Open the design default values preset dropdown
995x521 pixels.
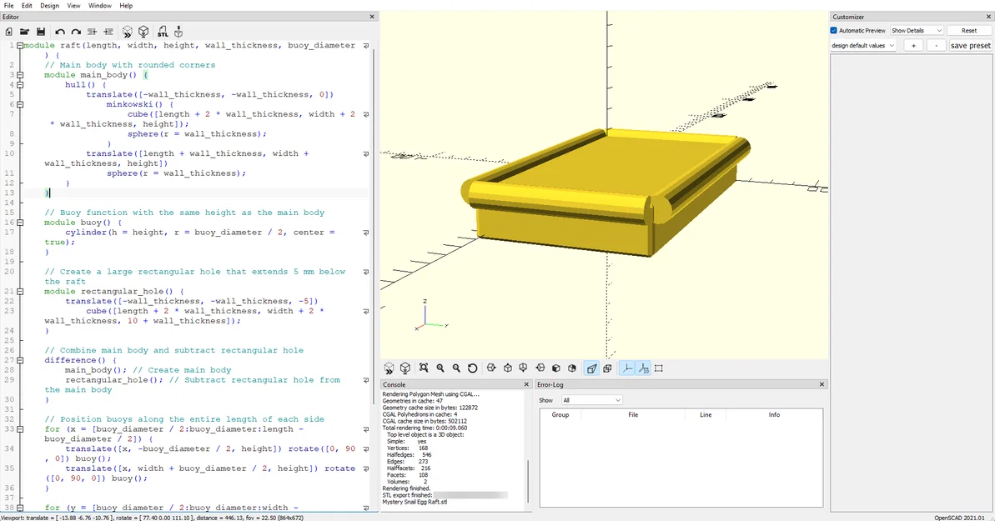point(862,46)
